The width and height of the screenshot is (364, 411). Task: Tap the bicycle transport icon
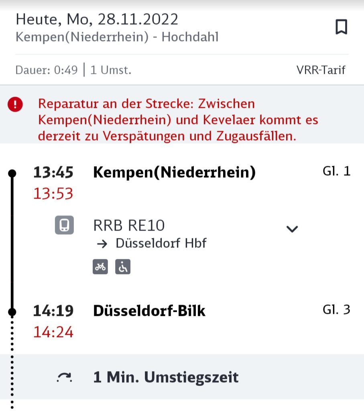[x=100, y=267]
